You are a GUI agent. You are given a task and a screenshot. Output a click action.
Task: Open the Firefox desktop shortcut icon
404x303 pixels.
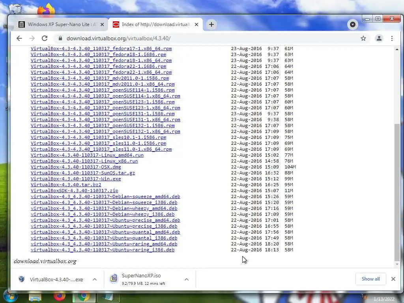tap(47, 9)
